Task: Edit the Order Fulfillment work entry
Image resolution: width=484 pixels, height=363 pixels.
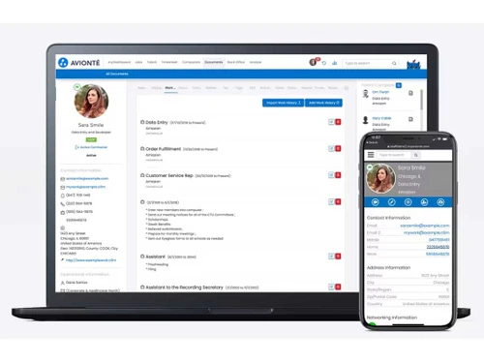Action: click(x=331, y=148)
